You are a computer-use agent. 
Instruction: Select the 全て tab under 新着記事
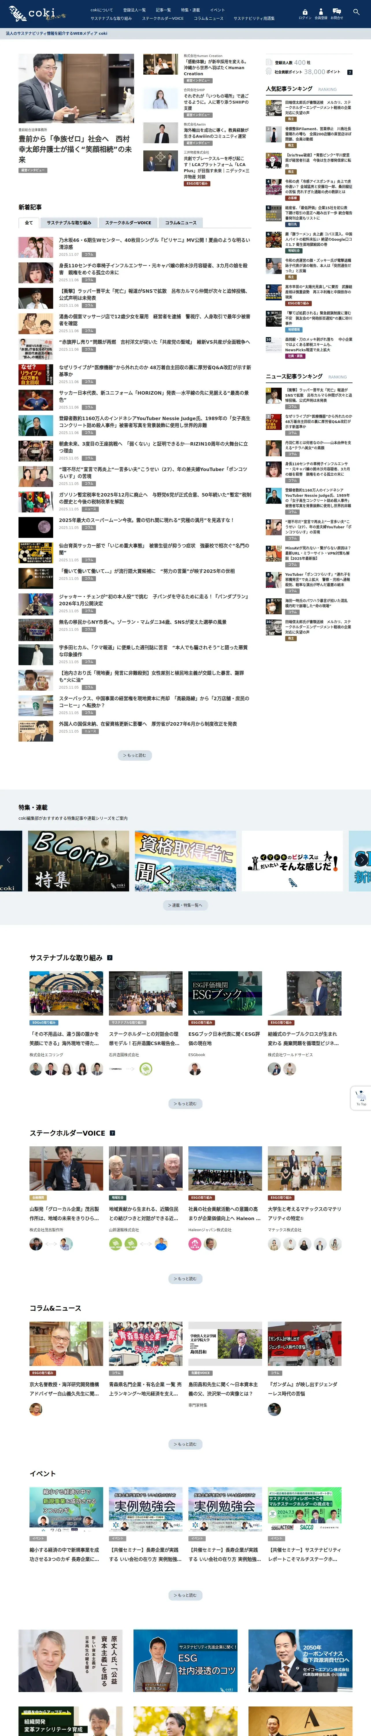coord(28,222)
